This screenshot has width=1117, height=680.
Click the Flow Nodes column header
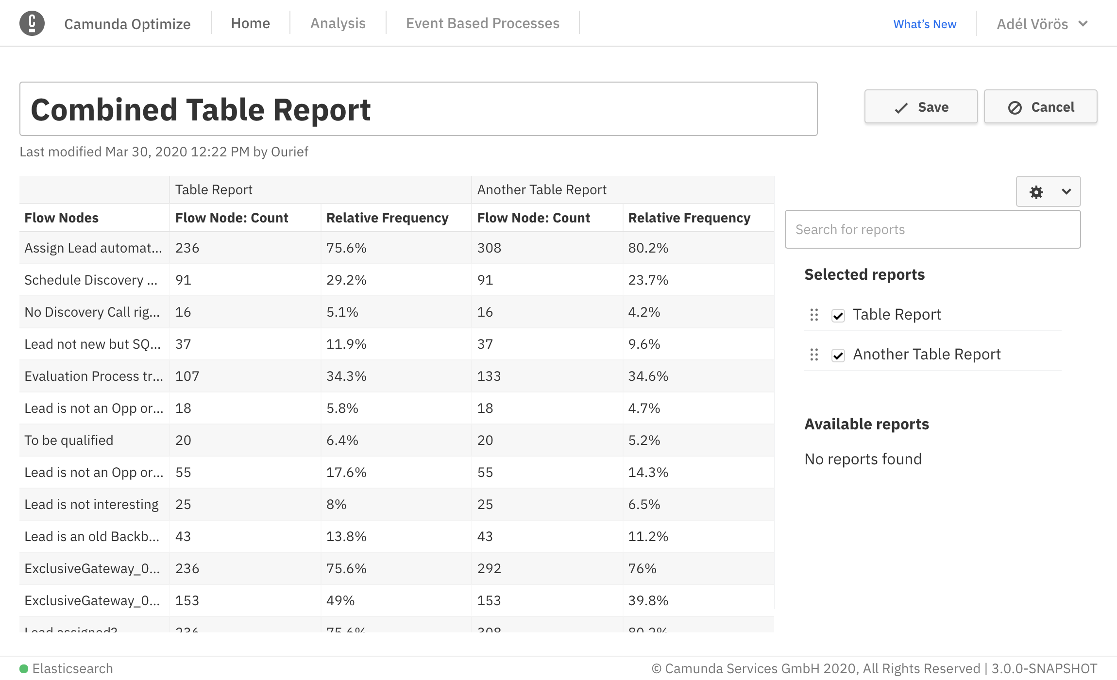[62, 218]
